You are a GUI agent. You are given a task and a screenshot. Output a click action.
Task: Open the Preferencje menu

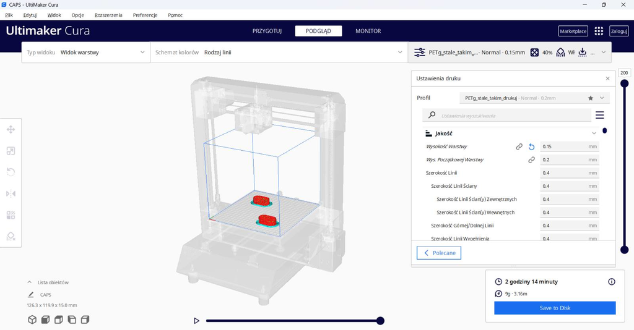pyautogui.click(x=145, y=15)
